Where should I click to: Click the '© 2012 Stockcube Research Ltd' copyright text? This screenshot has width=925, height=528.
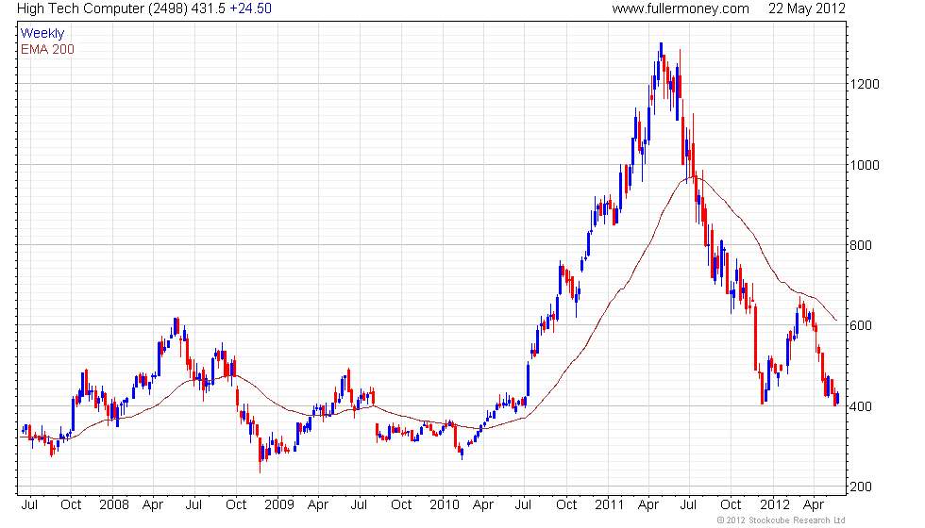[x=782, y=520]
